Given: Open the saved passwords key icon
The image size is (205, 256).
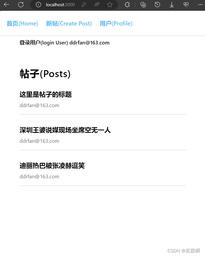Looking at the screenshot, I should pos(84,5).
